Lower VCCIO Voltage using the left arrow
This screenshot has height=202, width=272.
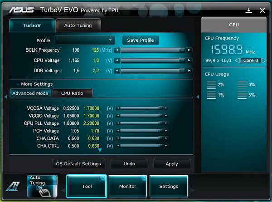click(x=118, y=115)
